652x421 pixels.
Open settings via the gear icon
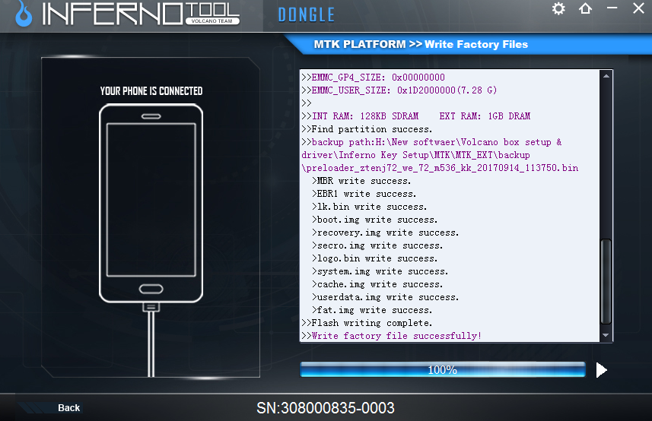[558, 8]
